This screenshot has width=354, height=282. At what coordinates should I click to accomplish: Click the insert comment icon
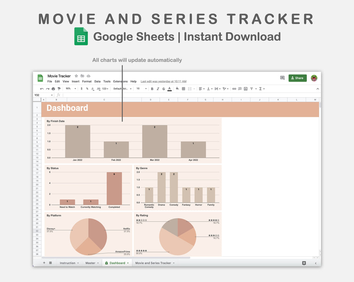(x=240, y=89)
